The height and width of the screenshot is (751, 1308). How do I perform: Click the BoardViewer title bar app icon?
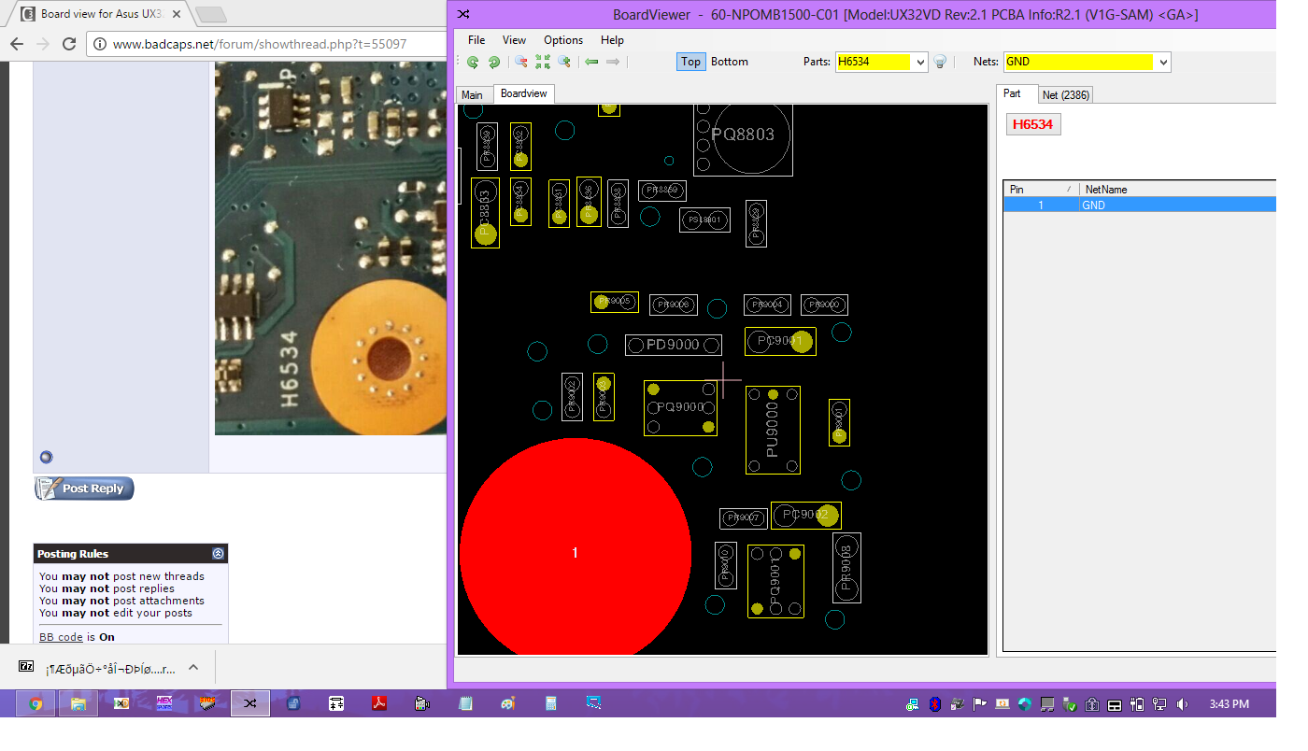pos(463,14)
